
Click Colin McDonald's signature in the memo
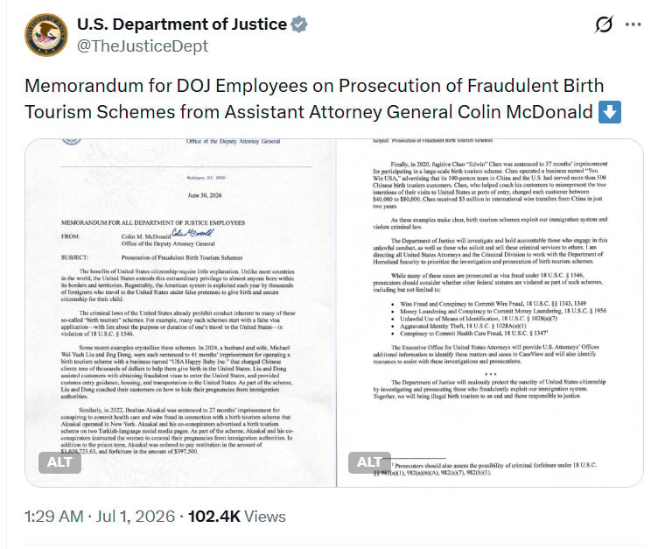193,233
